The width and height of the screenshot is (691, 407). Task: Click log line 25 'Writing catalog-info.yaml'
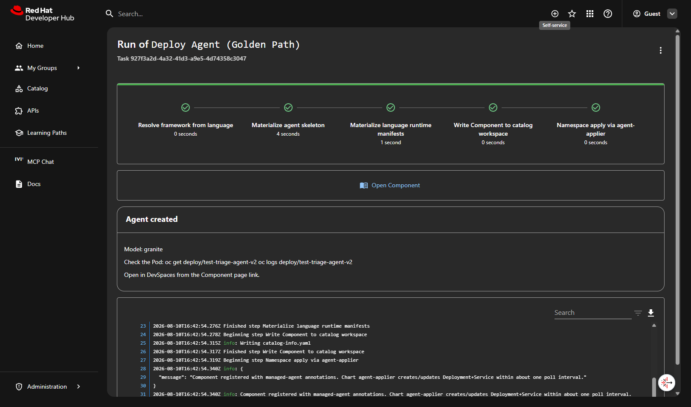[x=232, y=343]
